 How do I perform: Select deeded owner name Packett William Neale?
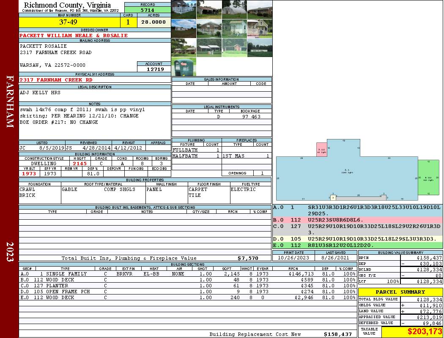tap(74, 35)
